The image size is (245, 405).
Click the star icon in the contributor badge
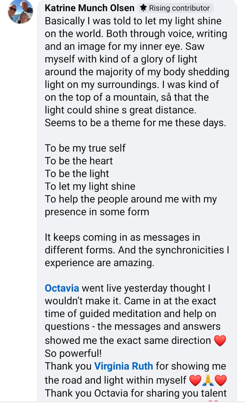143,8
